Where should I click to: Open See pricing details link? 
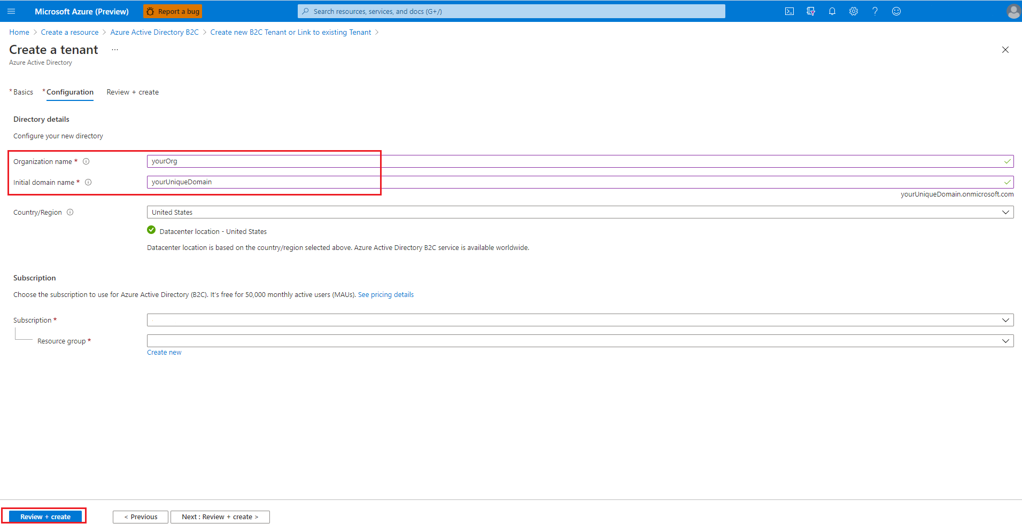point(385,294)
